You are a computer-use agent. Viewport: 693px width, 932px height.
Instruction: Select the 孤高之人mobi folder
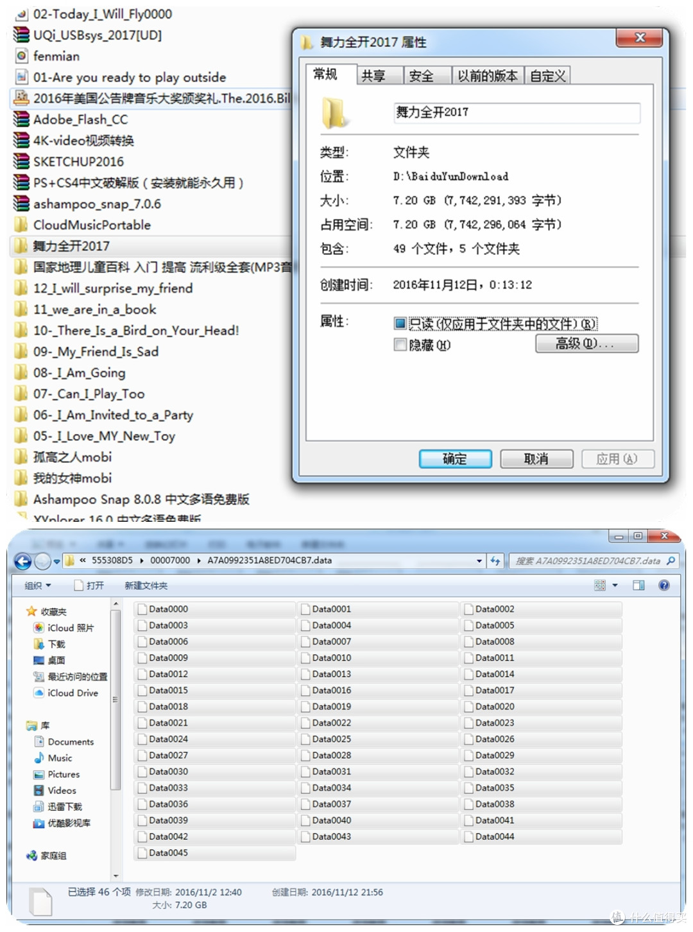(x=63, y=457)
